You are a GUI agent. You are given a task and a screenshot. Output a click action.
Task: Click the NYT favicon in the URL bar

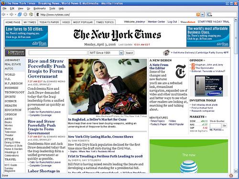coord(38,15)
